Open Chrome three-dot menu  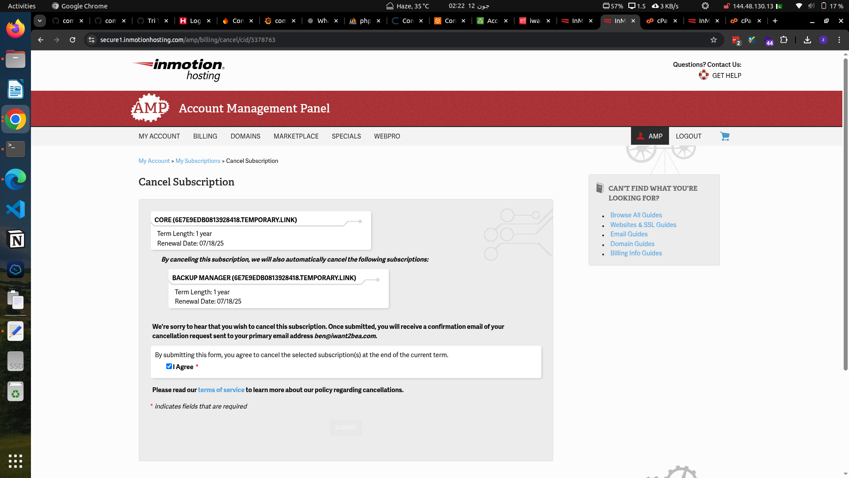pos(839,40)
